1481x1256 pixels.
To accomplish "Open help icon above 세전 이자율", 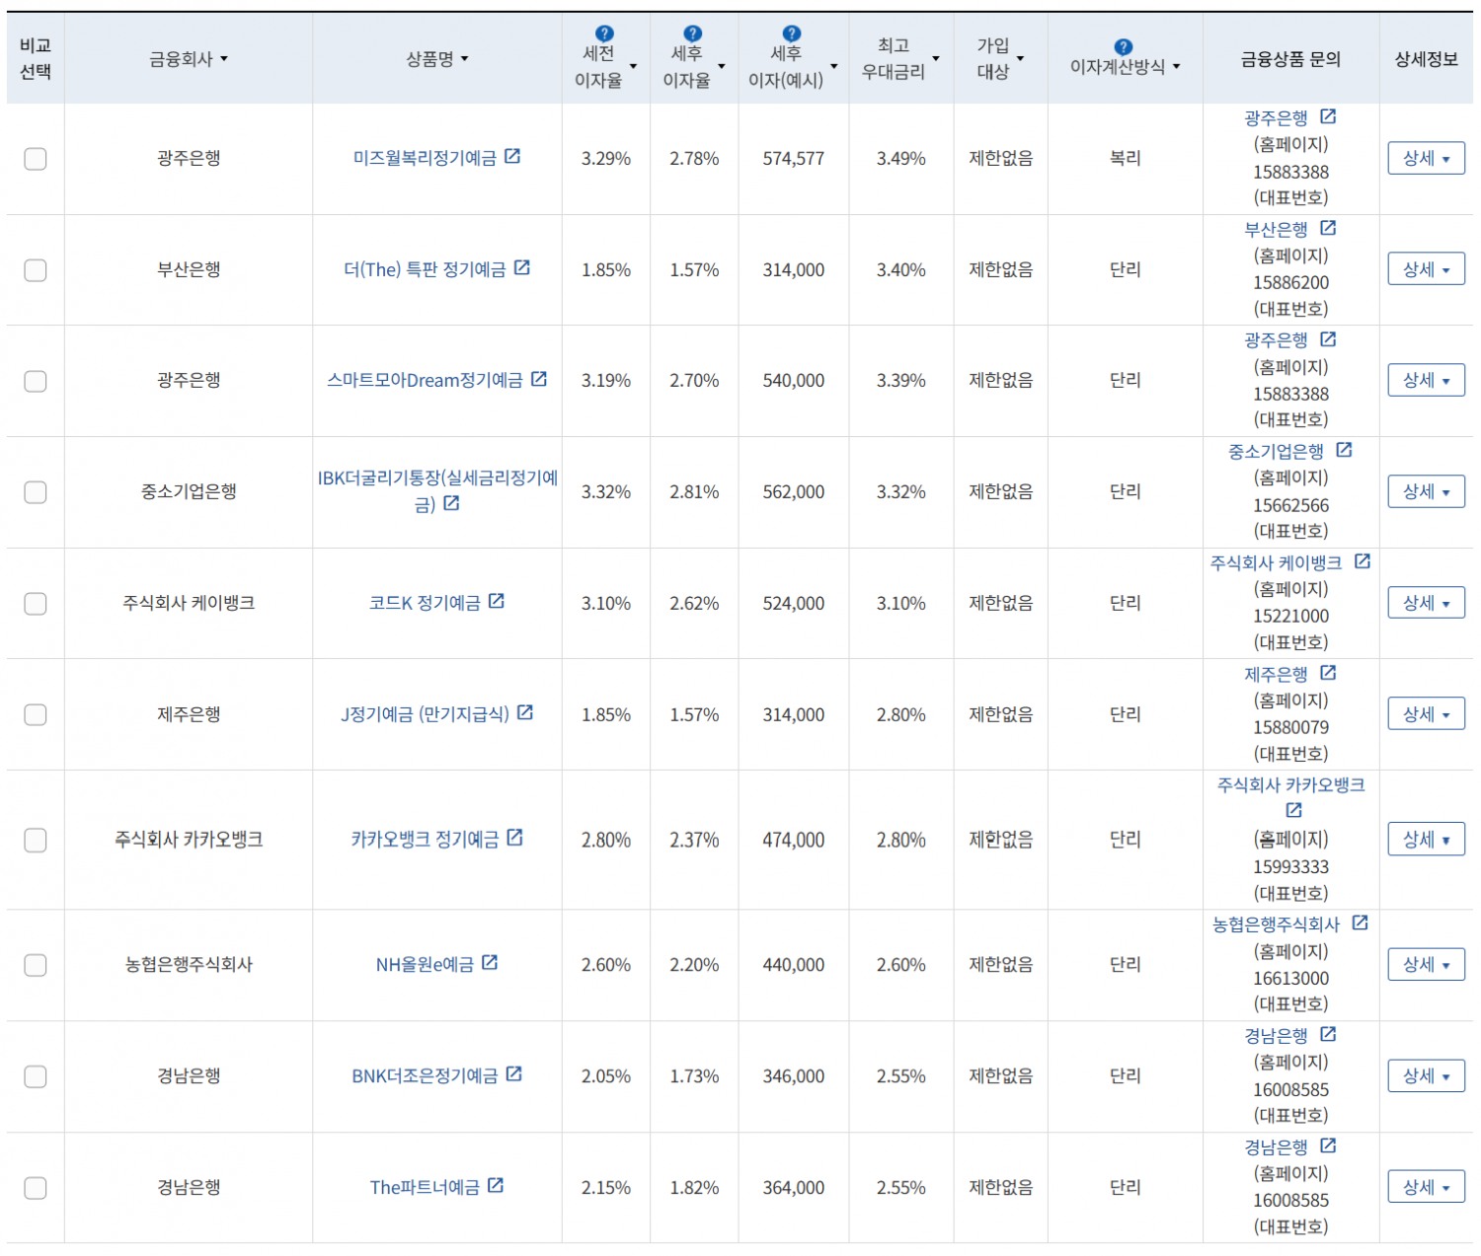I will pos(605,34).
